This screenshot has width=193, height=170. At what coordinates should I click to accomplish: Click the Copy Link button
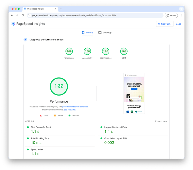165,24
